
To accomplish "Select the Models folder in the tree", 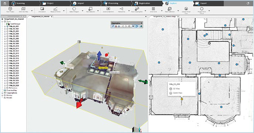I will pyautogui.click(x=9, y=98).
